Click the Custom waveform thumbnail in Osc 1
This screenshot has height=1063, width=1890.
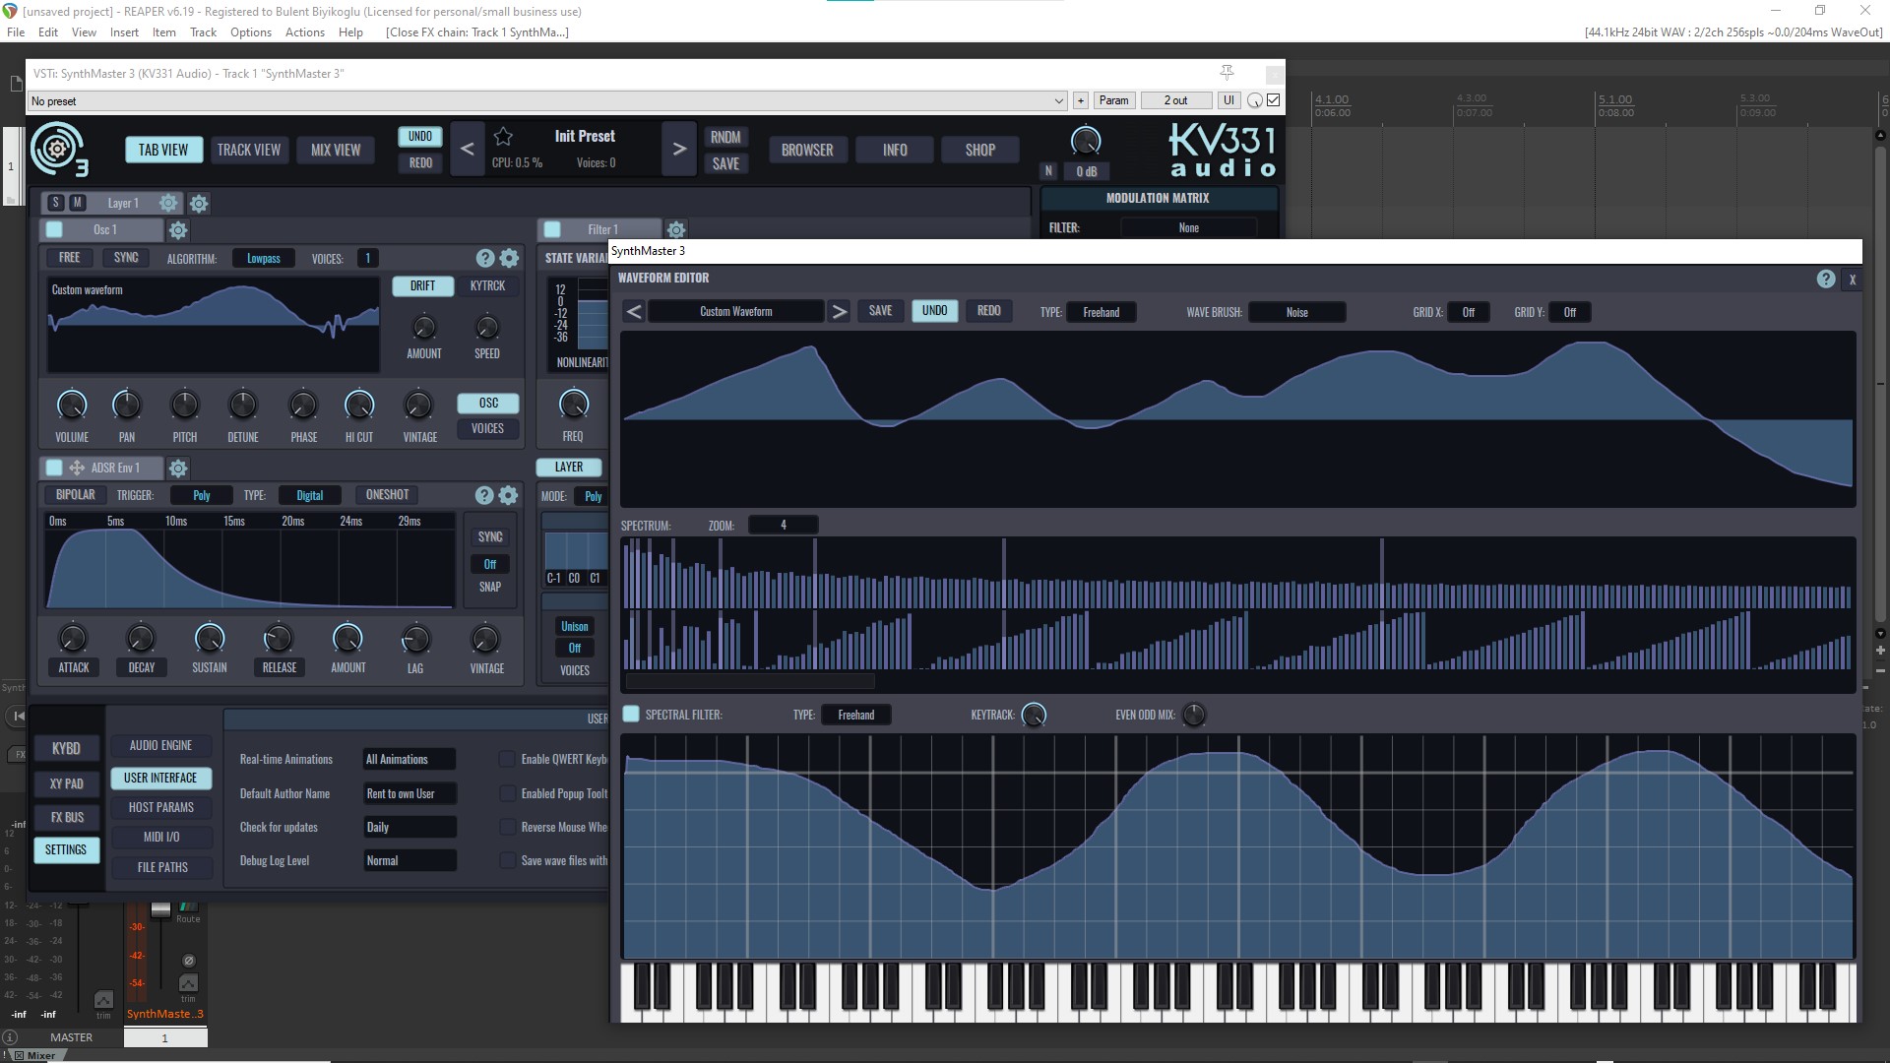tap(213, 324)
